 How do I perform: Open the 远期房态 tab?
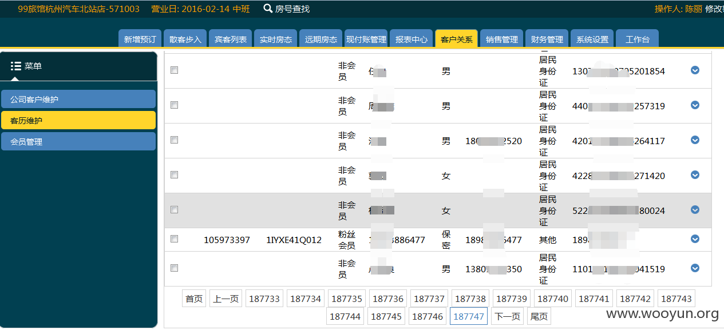tap(321, 39)
